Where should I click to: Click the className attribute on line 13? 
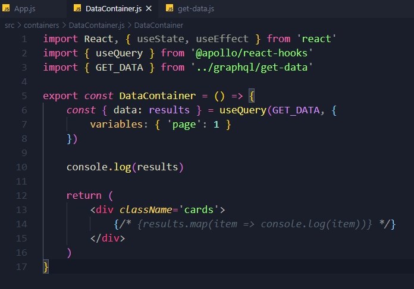tap(146, 209)
